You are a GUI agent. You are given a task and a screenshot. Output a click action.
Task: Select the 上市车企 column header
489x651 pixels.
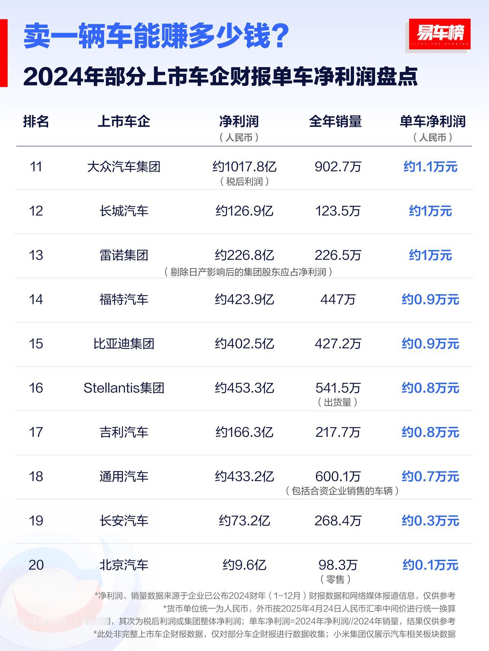point(124,121)
